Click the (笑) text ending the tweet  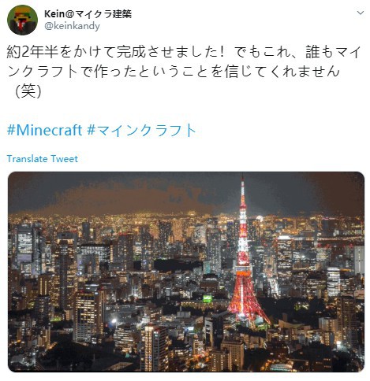tap(28, 91)
